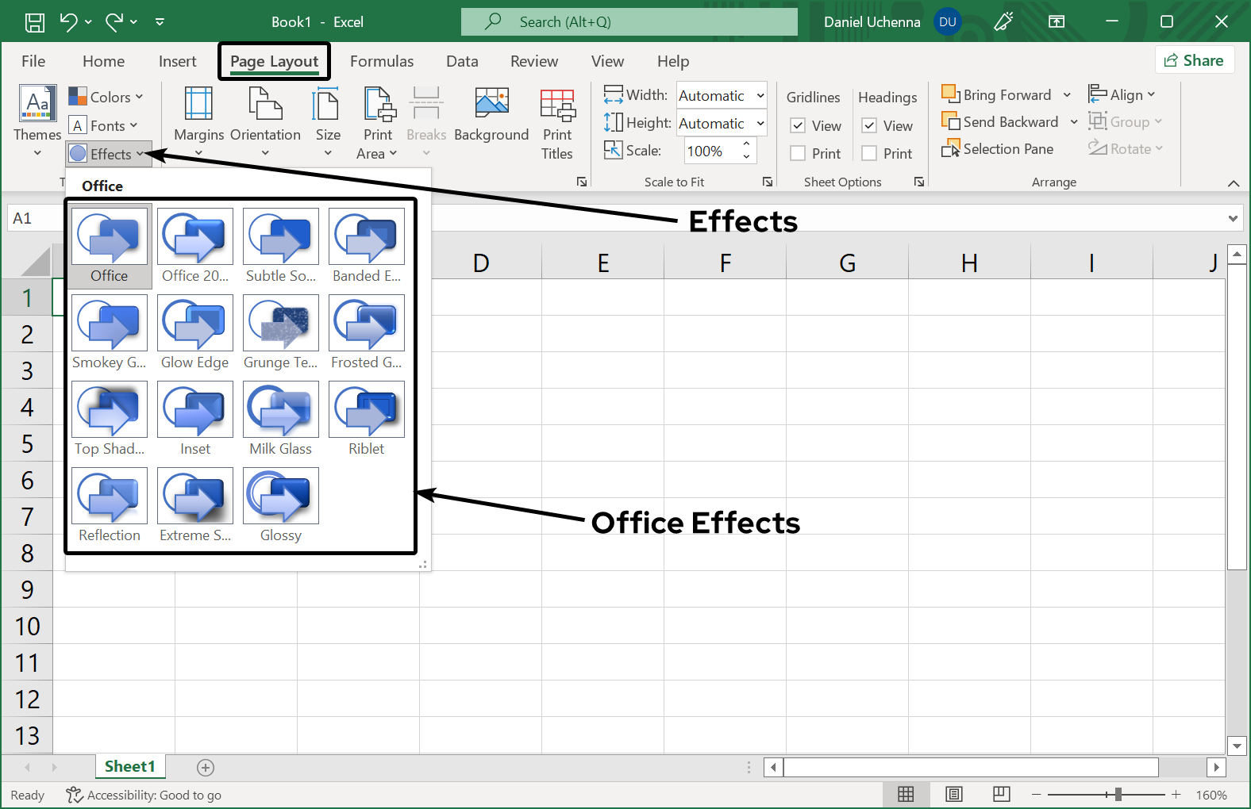The height and width of the screenshot is (809, 1251).
Task: Open Customize Quick Access Toolbar arrow
Action: [x=160, y=22]
